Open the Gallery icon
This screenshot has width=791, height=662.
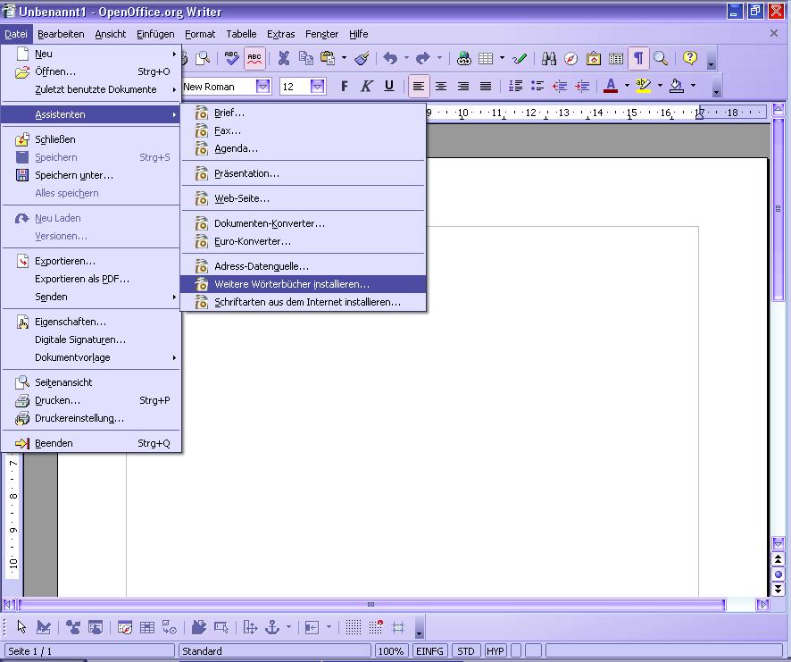pos(593,59)
